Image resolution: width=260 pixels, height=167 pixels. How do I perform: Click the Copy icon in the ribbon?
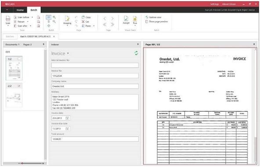[x=83, y=17]
